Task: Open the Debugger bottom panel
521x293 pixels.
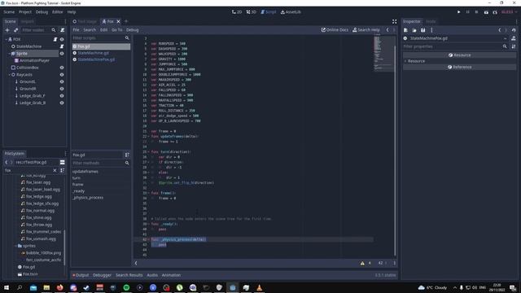Action: (x=102, y=275)
